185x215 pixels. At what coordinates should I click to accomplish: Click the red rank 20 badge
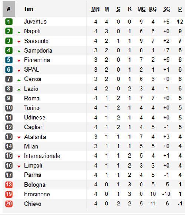(x=9, y=204)
